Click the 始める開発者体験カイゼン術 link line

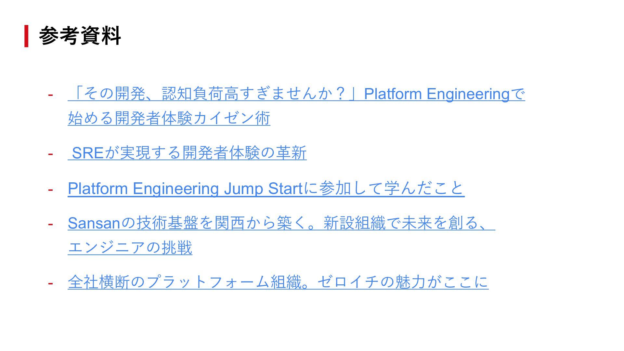coord(169,118)
